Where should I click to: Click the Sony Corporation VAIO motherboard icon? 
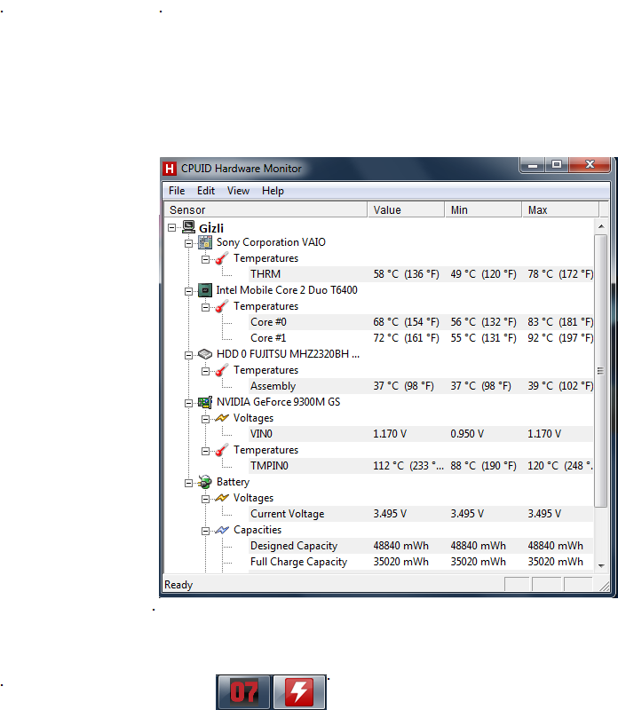204,242
